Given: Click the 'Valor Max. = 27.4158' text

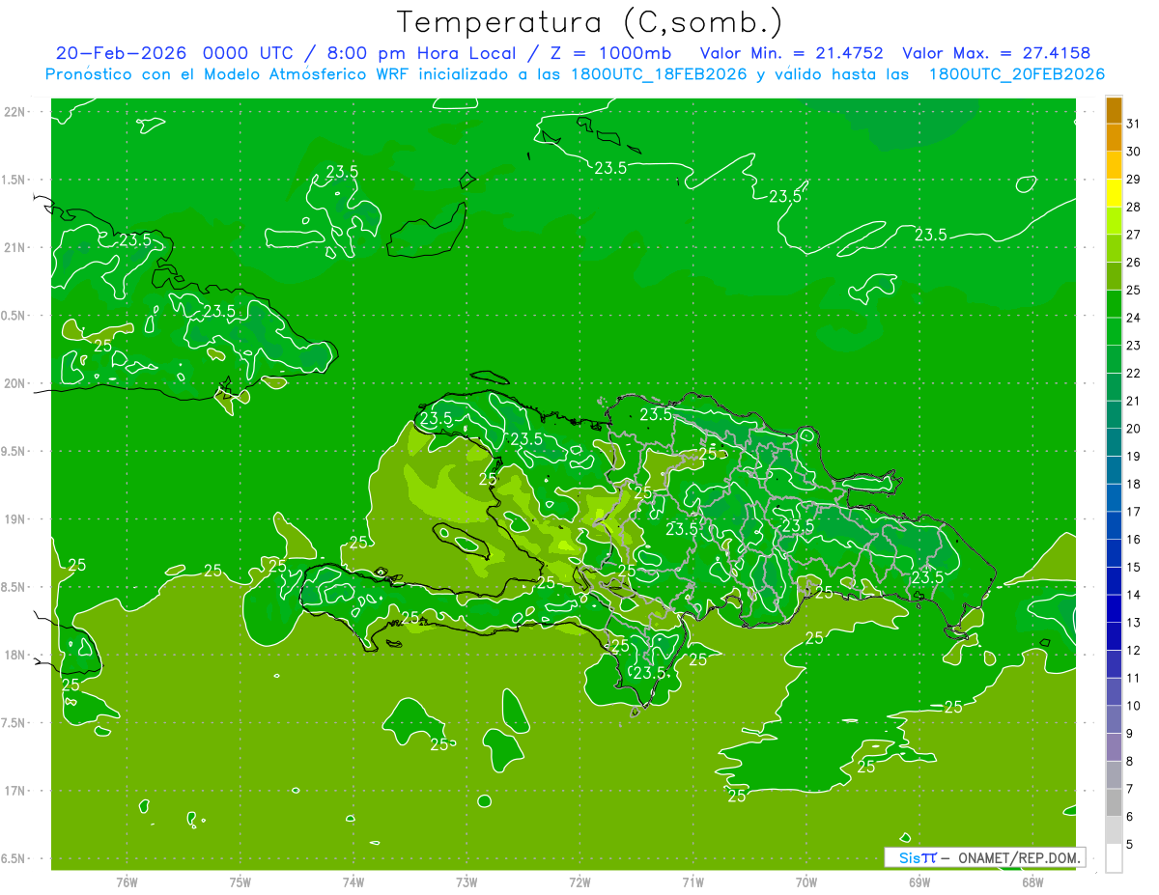Looking at the screenshot, I should [996, 53].
